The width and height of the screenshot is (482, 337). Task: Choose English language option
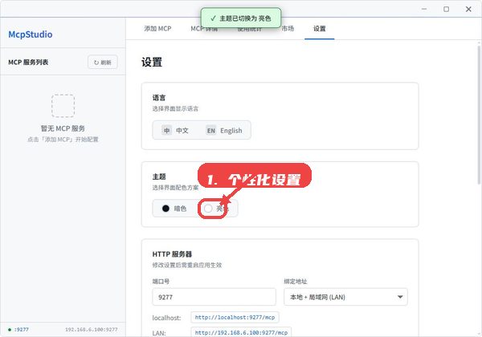pyautogui.click(x=224, y=131)
